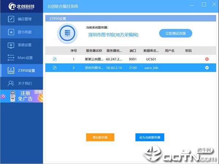Select the 图书典藏 star book icon
219x164 pixels.
[11, 32]
